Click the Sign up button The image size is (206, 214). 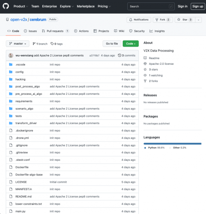(198, 6)
